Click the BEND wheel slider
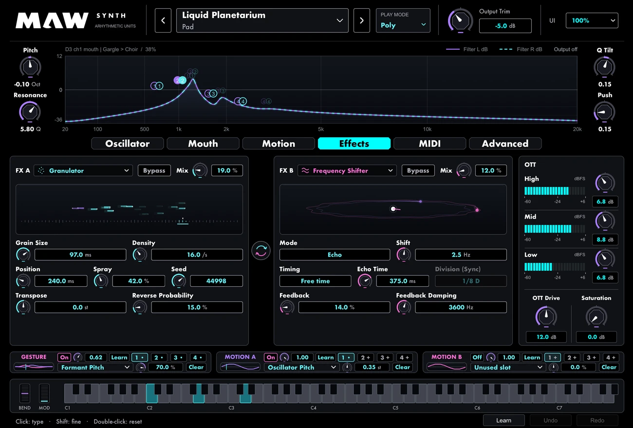633x428 pixels. tap(24, 393)
